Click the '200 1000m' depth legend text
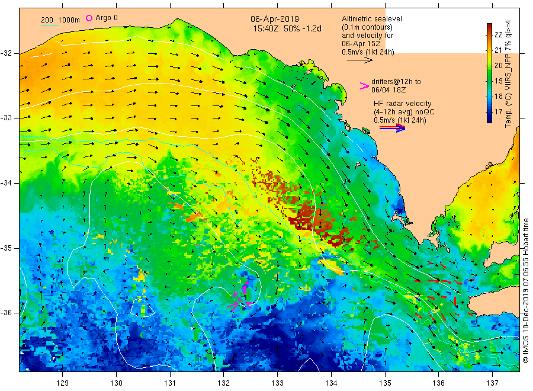Screen dimensions: 533x391 coord(60,20)
